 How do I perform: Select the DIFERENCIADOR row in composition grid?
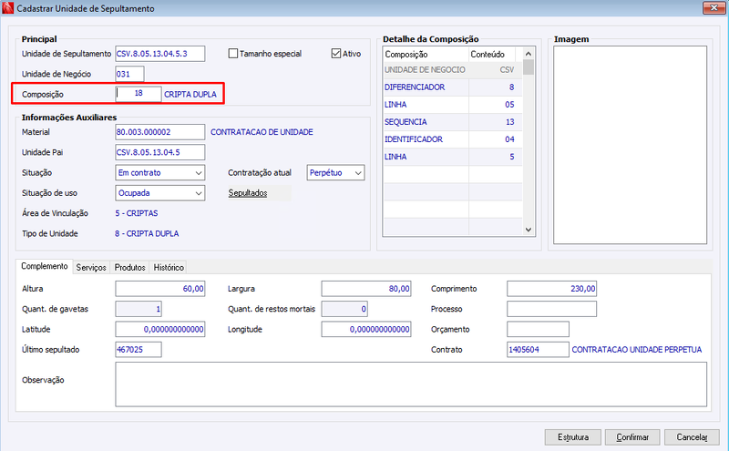[x=453, y=87]
